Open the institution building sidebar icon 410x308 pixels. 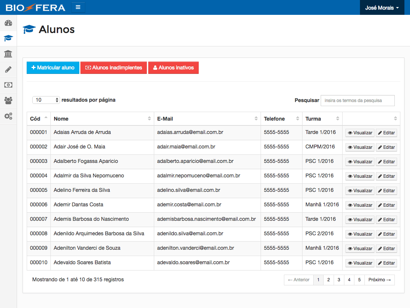(x=8, y=54)
